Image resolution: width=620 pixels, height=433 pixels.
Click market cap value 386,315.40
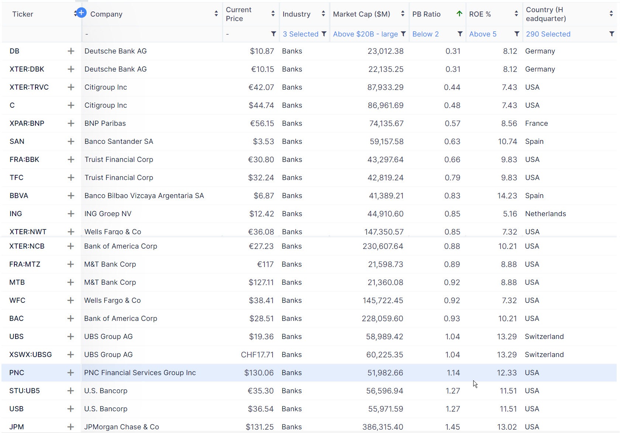coord(383,427)
